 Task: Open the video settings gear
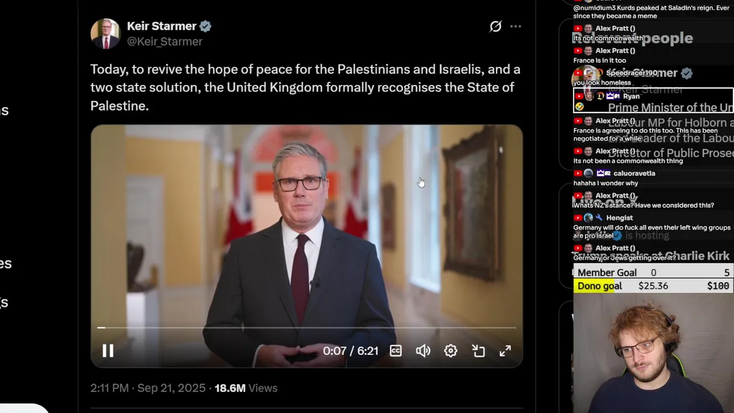click(x=451, y=350)
